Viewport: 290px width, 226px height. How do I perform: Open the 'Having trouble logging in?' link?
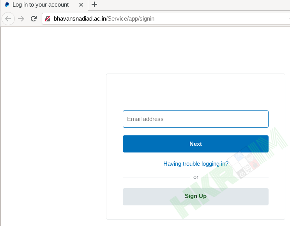(196, 164)
